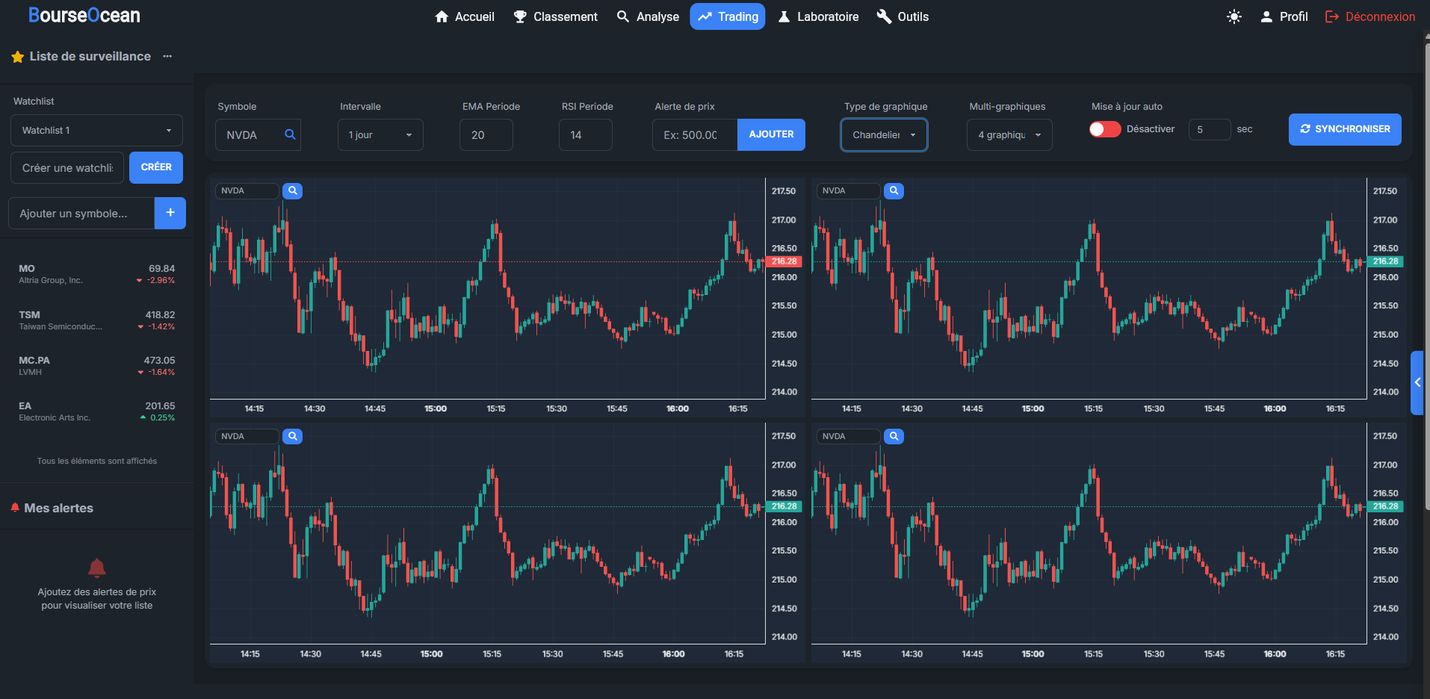
Task: Click top-left chart NVDA symbol field
Action: [x=247, y=190]
